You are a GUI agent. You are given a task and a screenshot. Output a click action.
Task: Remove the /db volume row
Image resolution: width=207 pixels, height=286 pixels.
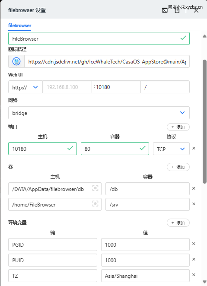[194, 188]
